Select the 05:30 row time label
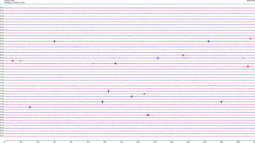This screenshot has height=143, width=255. coord(2,38)
